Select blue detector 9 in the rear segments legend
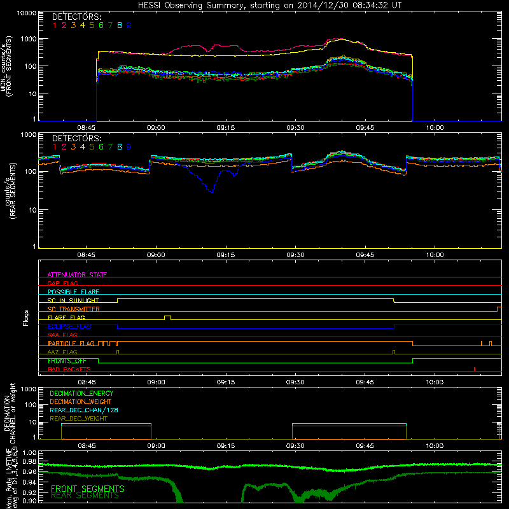The image size is (509, 509). coord(129,147)
